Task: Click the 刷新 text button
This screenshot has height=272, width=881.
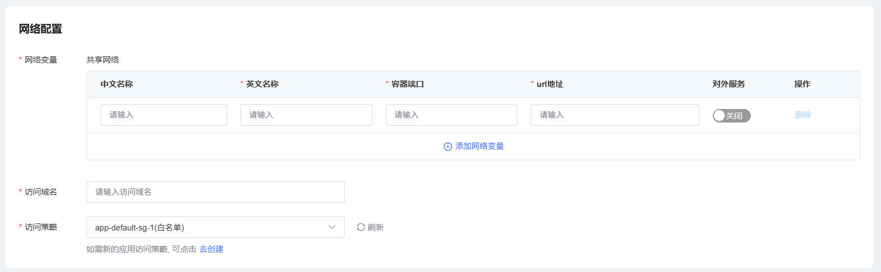Action: tap(376, 228)
